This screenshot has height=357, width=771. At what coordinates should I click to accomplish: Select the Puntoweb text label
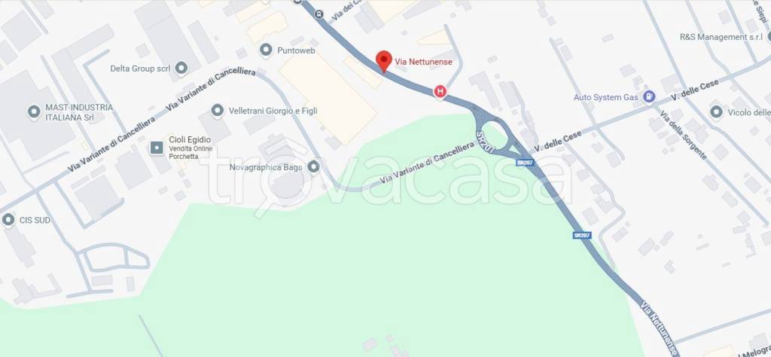pos(296,50)
